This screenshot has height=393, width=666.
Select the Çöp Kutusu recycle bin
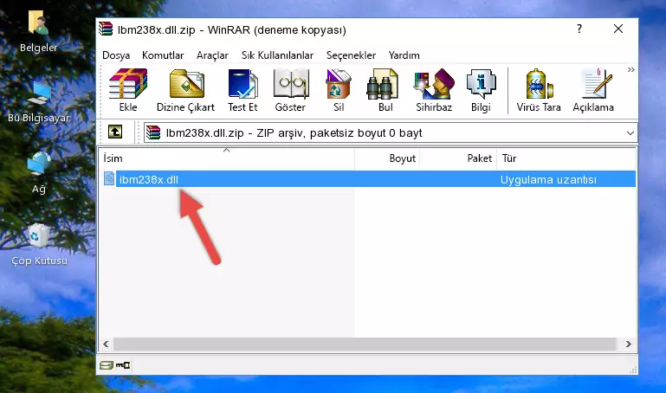39,244
